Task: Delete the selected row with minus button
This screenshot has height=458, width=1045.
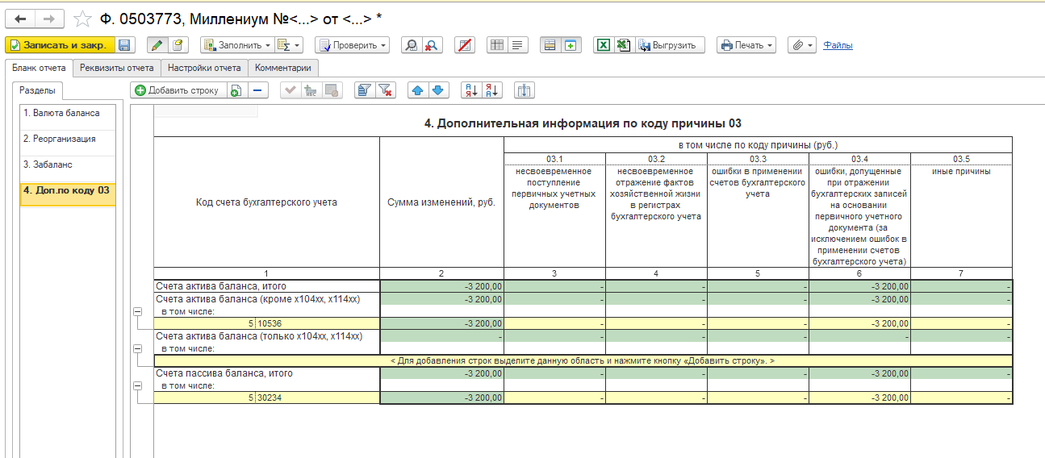Action: [x=257, y=90]
